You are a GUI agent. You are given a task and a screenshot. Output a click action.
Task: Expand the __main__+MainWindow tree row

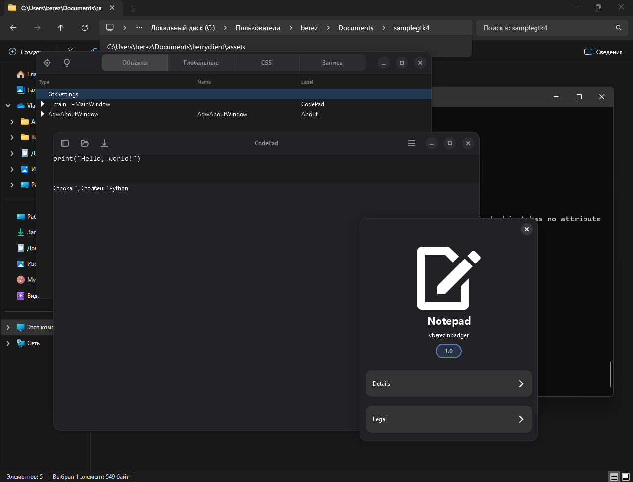[43, 104]
